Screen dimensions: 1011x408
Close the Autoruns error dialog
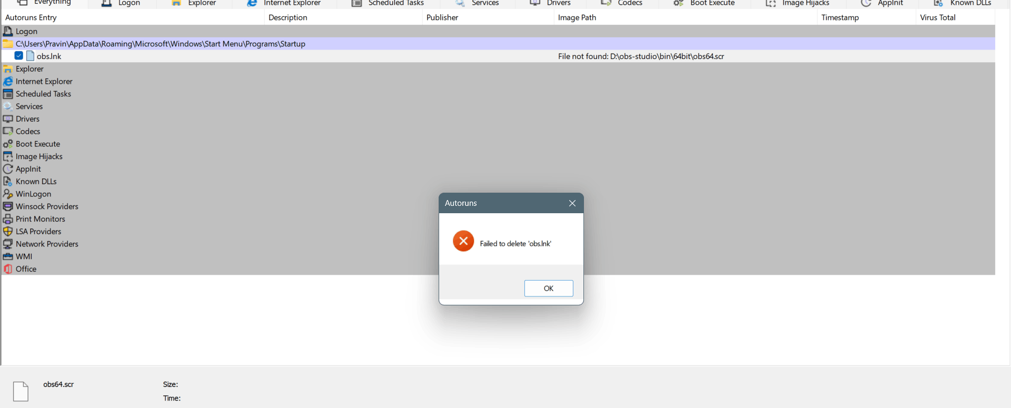[572, 203]
